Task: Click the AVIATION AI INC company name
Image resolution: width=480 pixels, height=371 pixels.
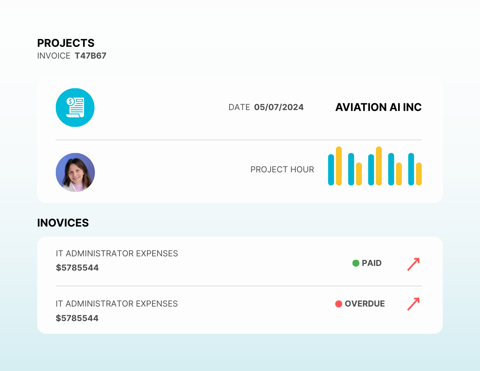Action: [x=378, y=107]
